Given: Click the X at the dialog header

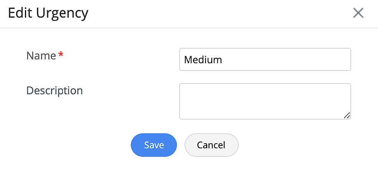Looking at the screenshot, I should click(358, 13).
